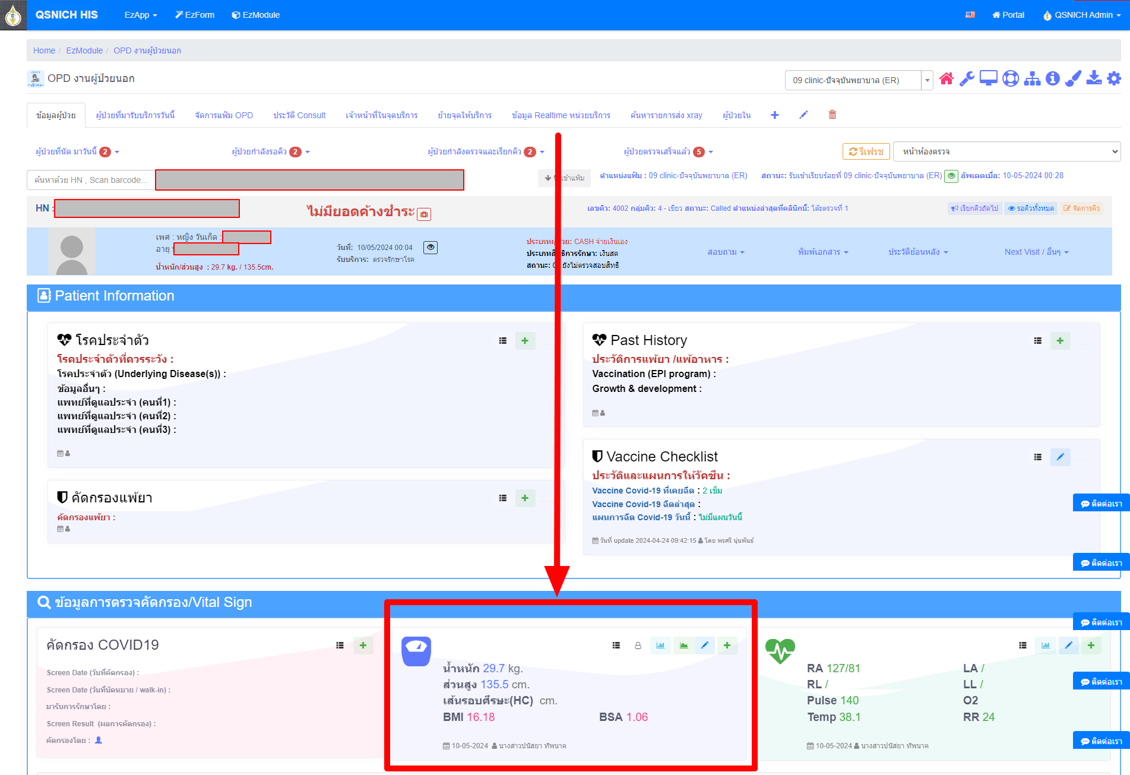
Task: Expand the หน้าห้องตรวจ select box
Action: [1006, 151]
